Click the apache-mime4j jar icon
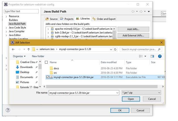Viewport: 178px width, 121px height. (x=52, y=29)
